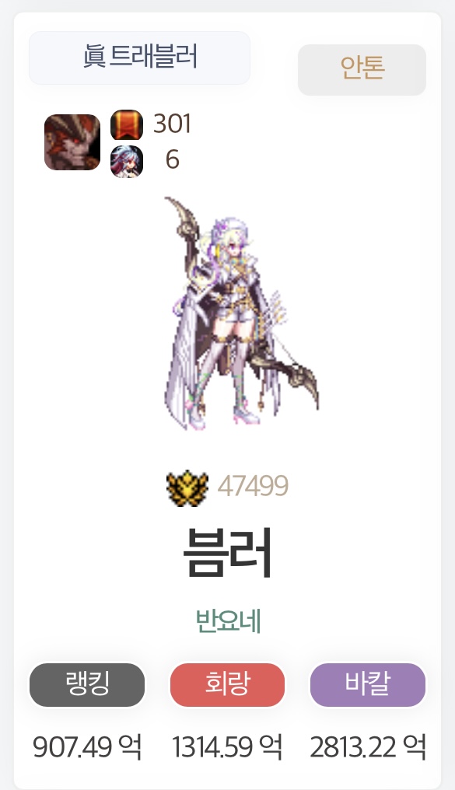Click the fame value 47499
The width and height of the screenshot is (455, 790).
coord(253,486)
